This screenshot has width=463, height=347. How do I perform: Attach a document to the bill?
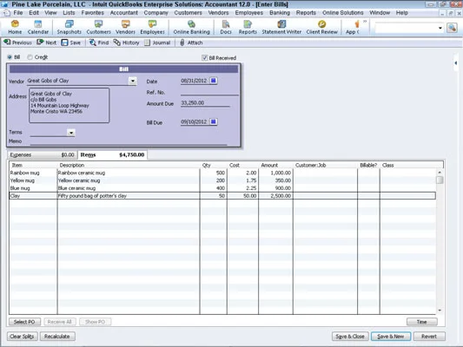(191, 43)
